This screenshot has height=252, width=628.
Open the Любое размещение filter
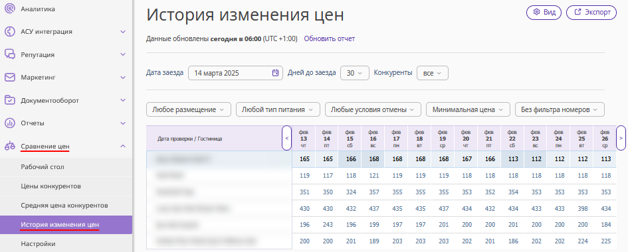[189, 109]
